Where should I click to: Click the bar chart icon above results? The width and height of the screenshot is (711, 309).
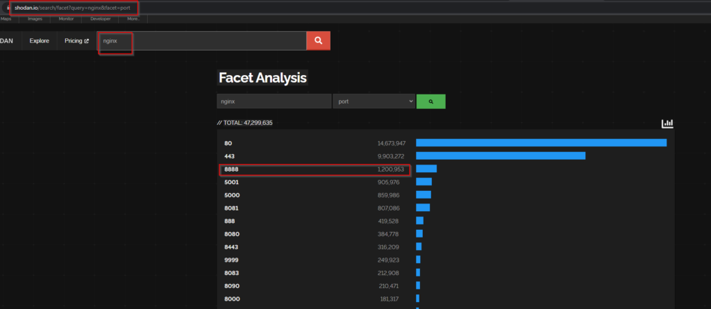(667, 124)
